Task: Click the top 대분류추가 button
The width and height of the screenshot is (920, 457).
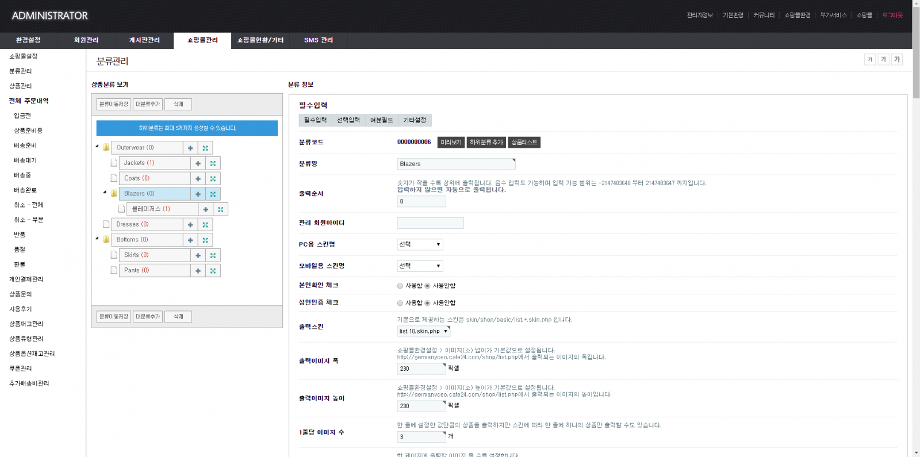Action: (x=148, y=104)
